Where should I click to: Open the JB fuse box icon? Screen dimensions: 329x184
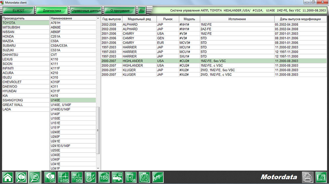131,177
